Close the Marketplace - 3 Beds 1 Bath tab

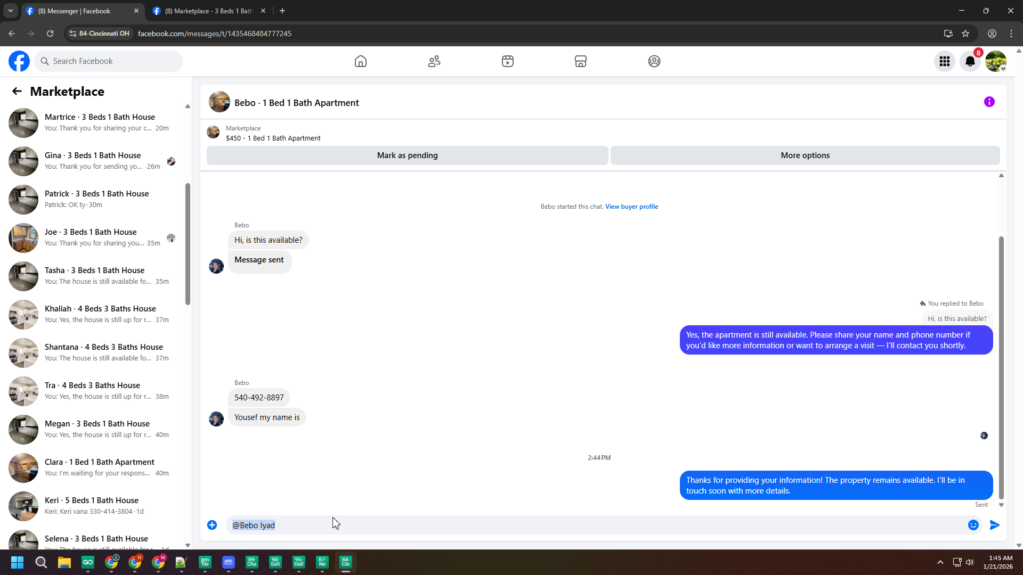pos(263,11)
